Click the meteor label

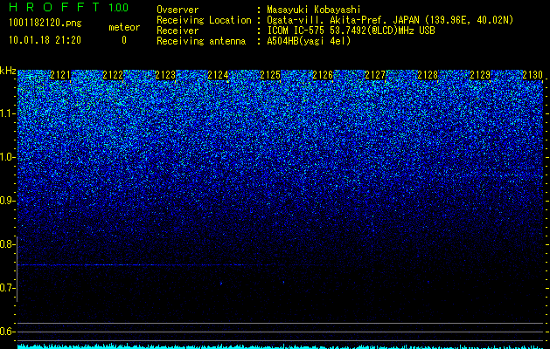point(124,27)
